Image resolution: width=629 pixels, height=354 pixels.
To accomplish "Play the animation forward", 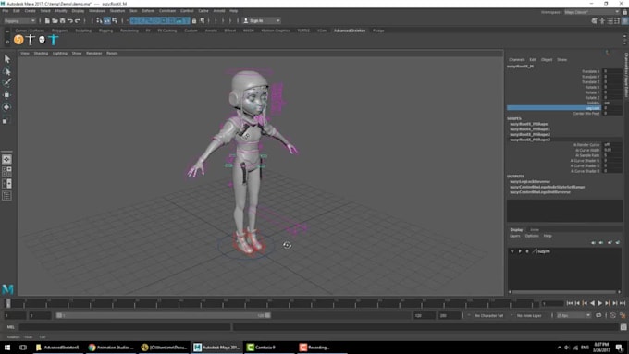I will [599, 303].
